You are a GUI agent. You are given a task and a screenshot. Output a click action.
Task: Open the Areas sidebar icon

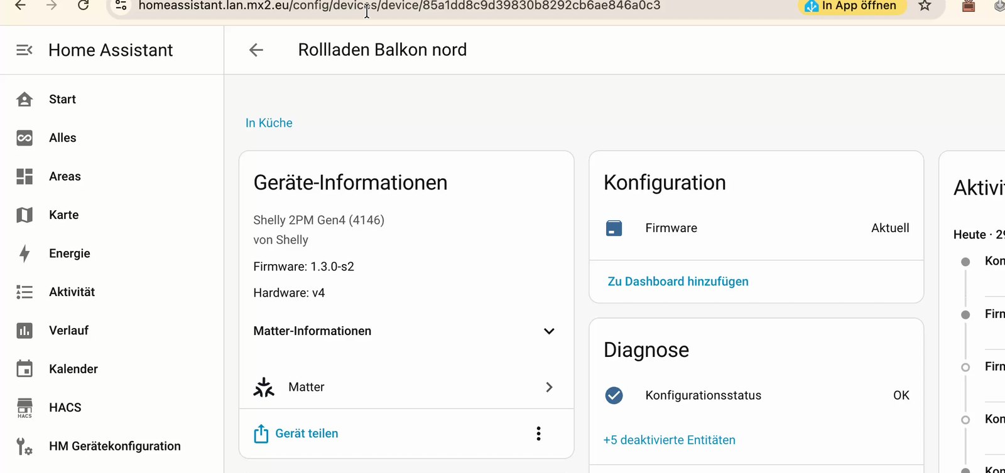coord(24,176)
